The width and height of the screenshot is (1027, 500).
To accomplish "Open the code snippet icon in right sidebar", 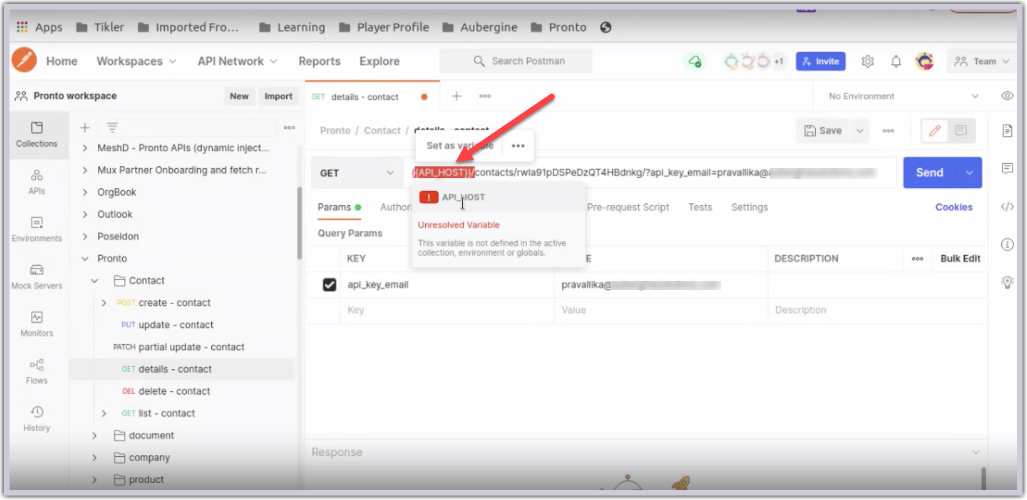I will [1007, 207].
